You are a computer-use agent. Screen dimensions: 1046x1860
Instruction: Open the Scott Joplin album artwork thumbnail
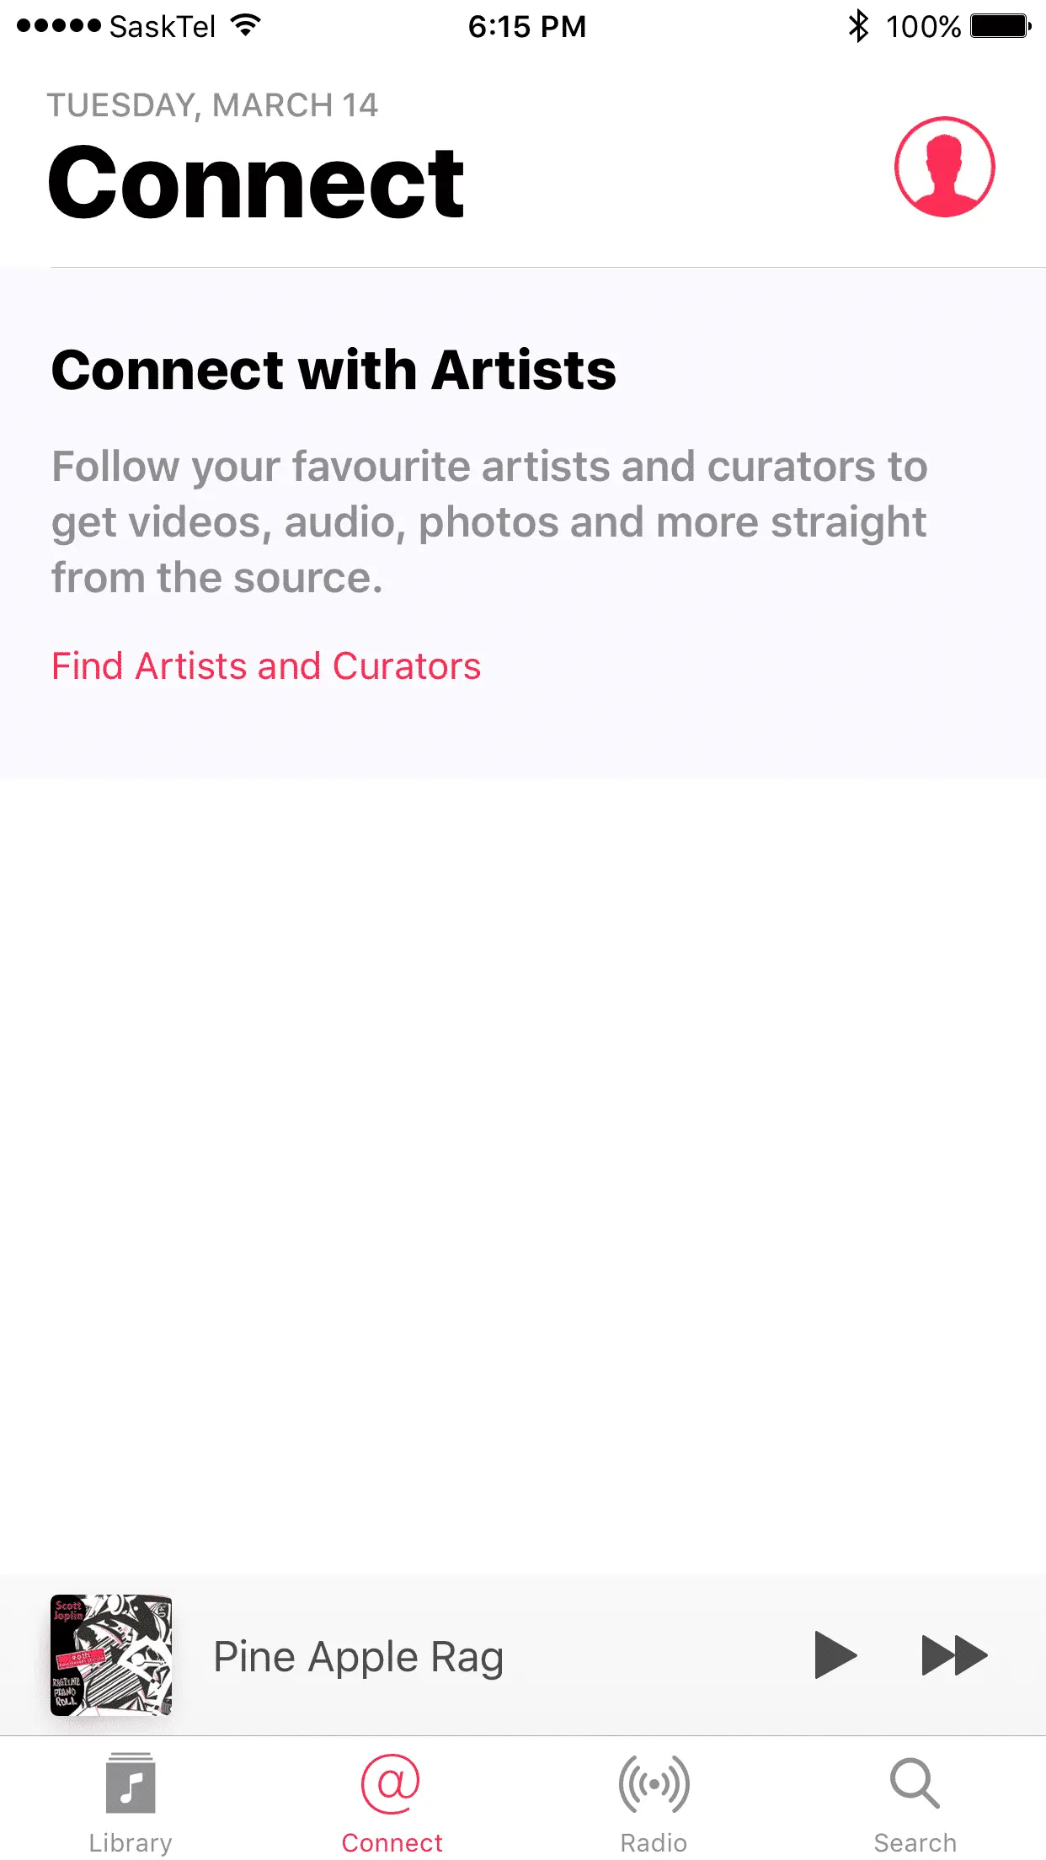[111, 1654]
